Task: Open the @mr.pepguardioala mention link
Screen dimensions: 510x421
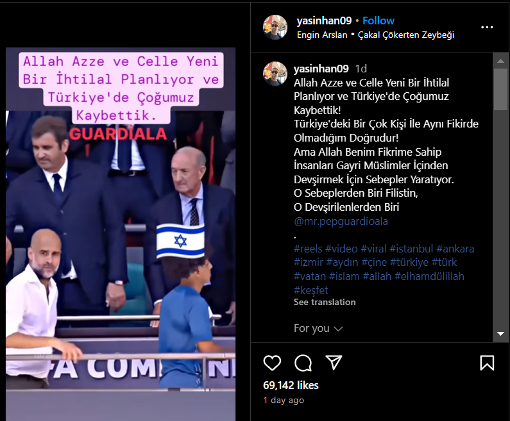Action: (x=341, y=221)
